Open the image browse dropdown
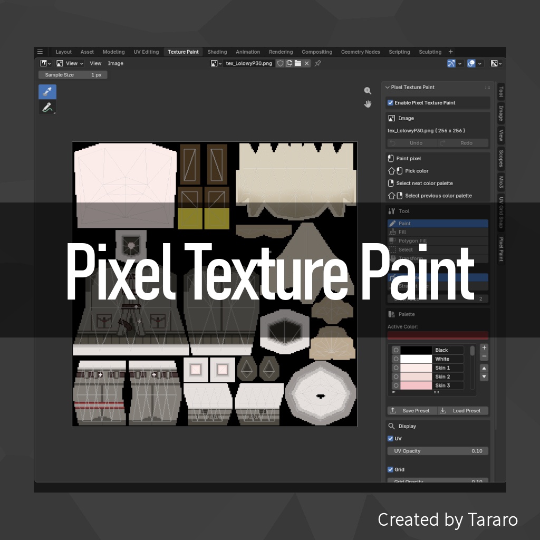This screenshot has width=540, height=540. [x=216, y=63]
